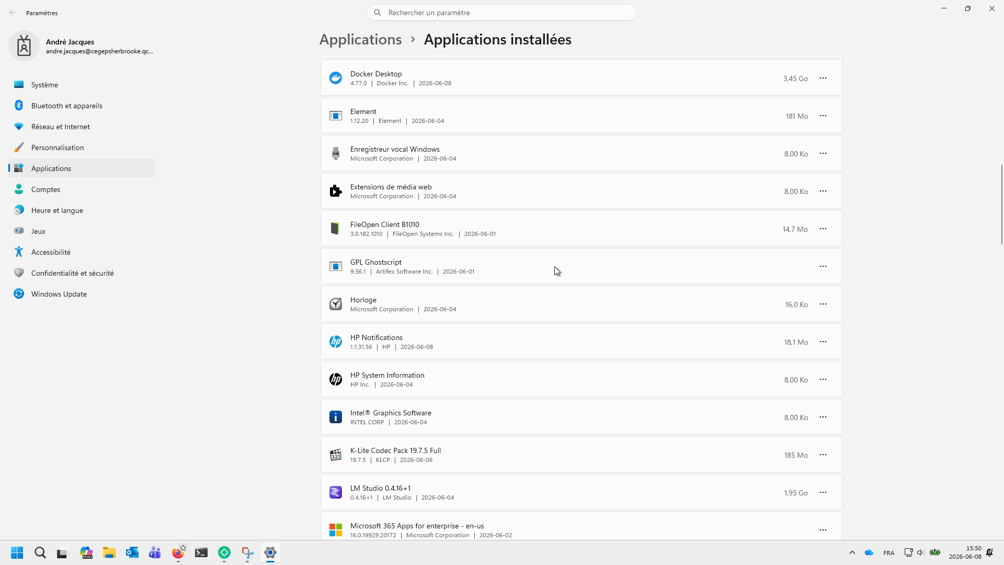The image size is (1004, 565).
Task: Click the Element app icon
Action: point(336,116)
